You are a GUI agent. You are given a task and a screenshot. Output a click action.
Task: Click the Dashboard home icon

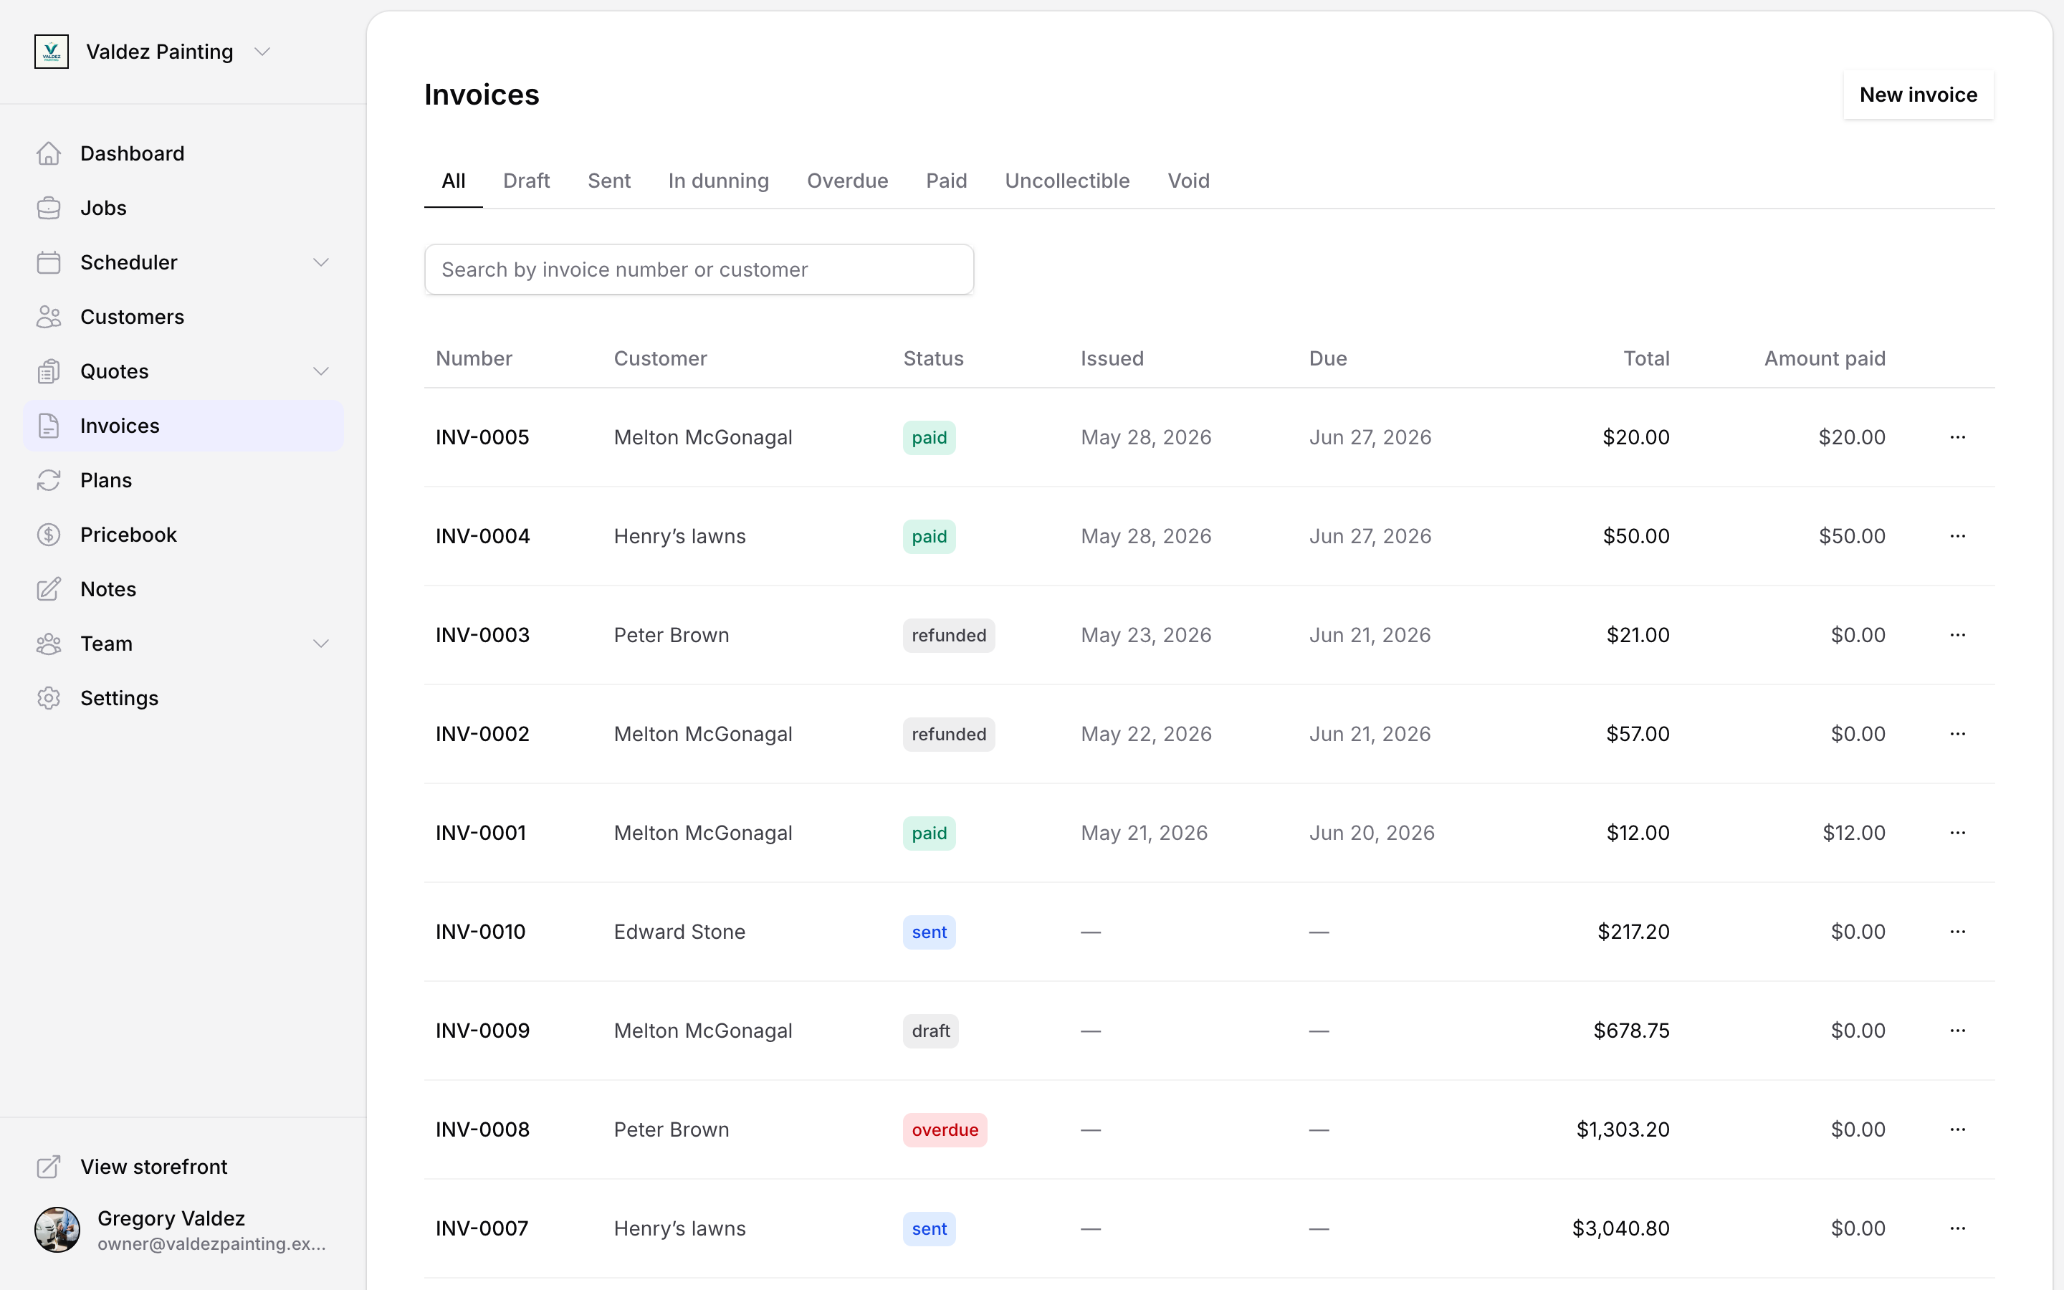49,153
